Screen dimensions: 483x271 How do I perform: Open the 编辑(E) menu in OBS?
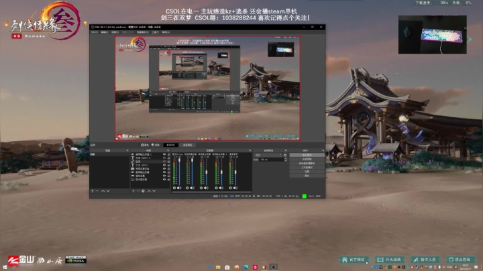pos(105,32)
